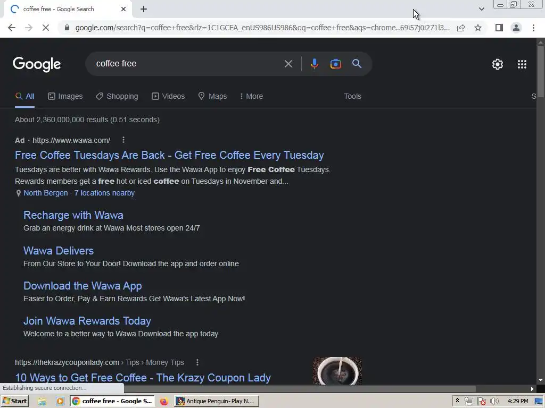Viewport: 545px width, 408px height.
Task: Select the All results tab
Action: tap(24, 96)
